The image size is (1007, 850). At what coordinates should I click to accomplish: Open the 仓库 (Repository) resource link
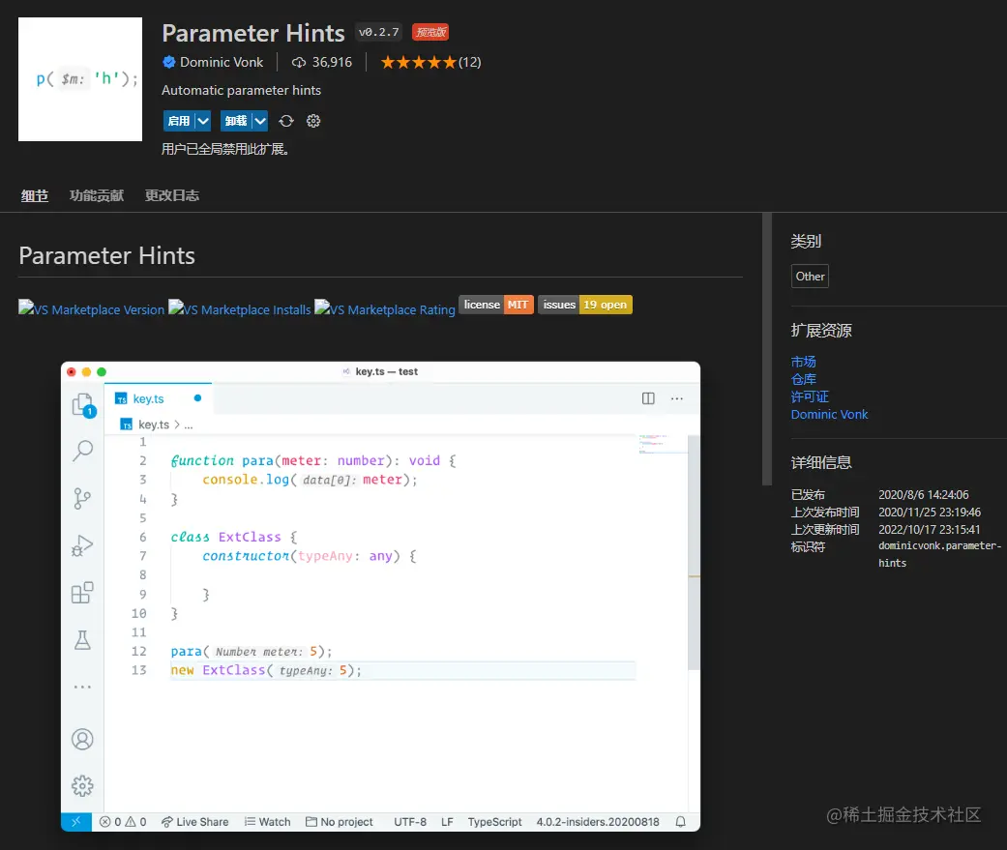804,379
